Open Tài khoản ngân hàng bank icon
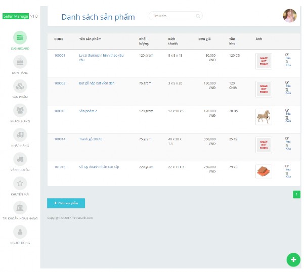This screenshot has height=272, width=304. pyautogui.click(x=20, y=207)
